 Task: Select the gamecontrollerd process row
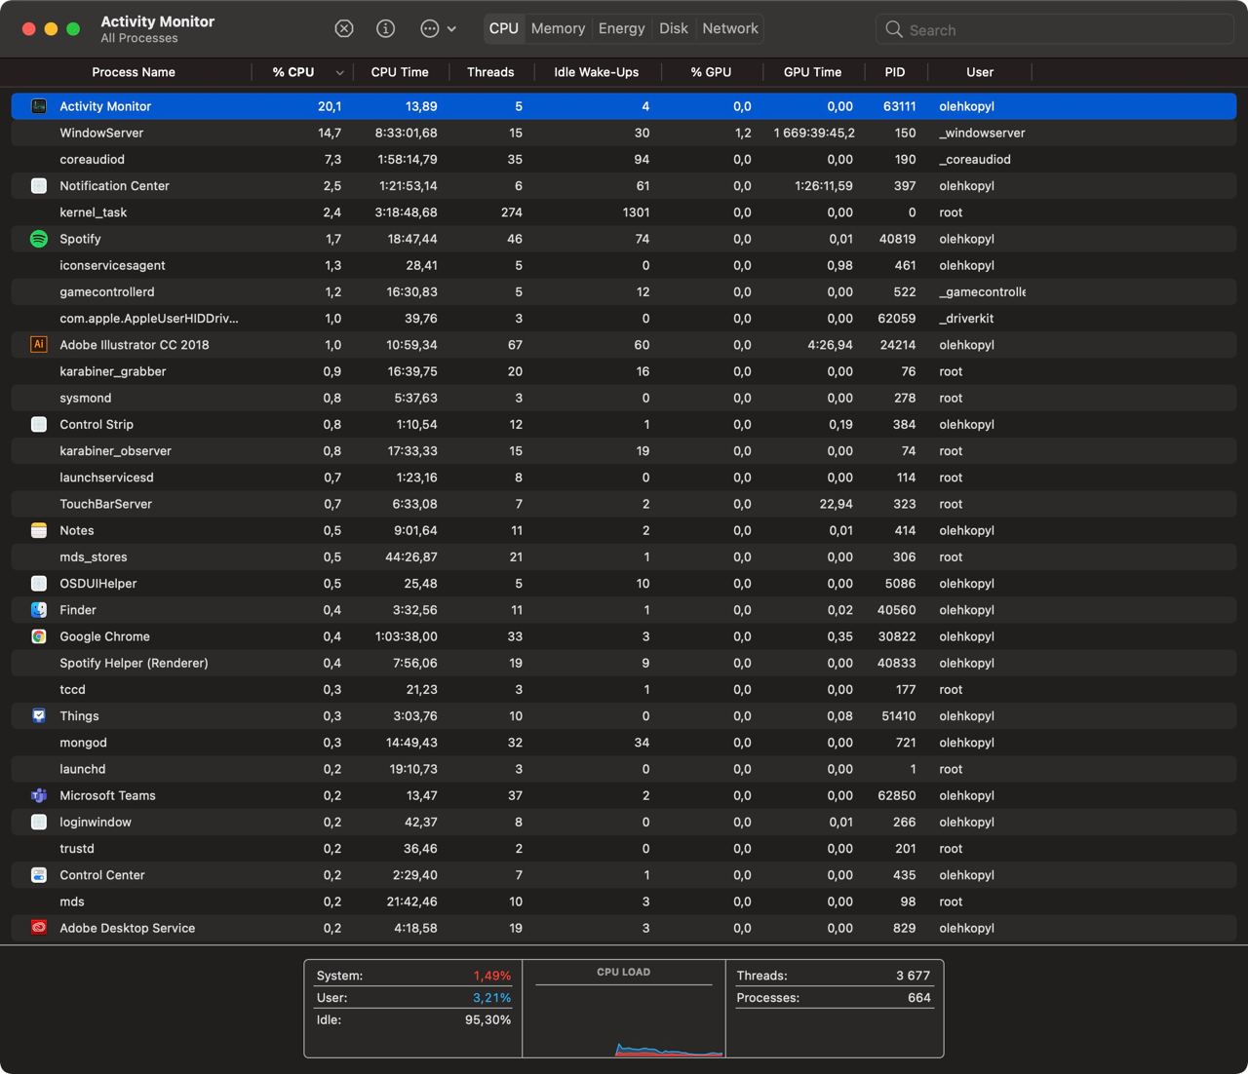click(x=624, y=291)
